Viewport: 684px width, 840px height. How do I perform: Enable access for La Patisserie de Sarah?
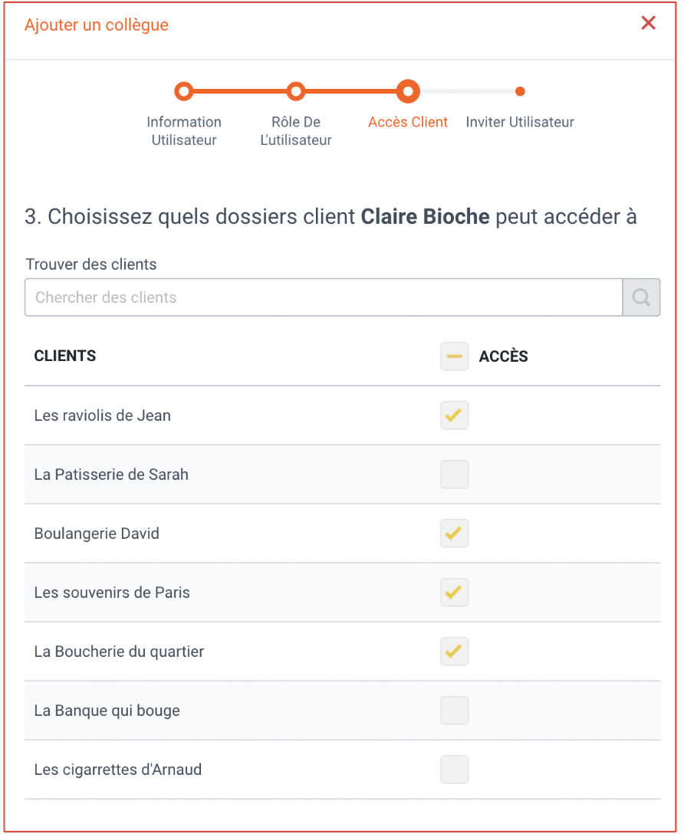(455, 474)
